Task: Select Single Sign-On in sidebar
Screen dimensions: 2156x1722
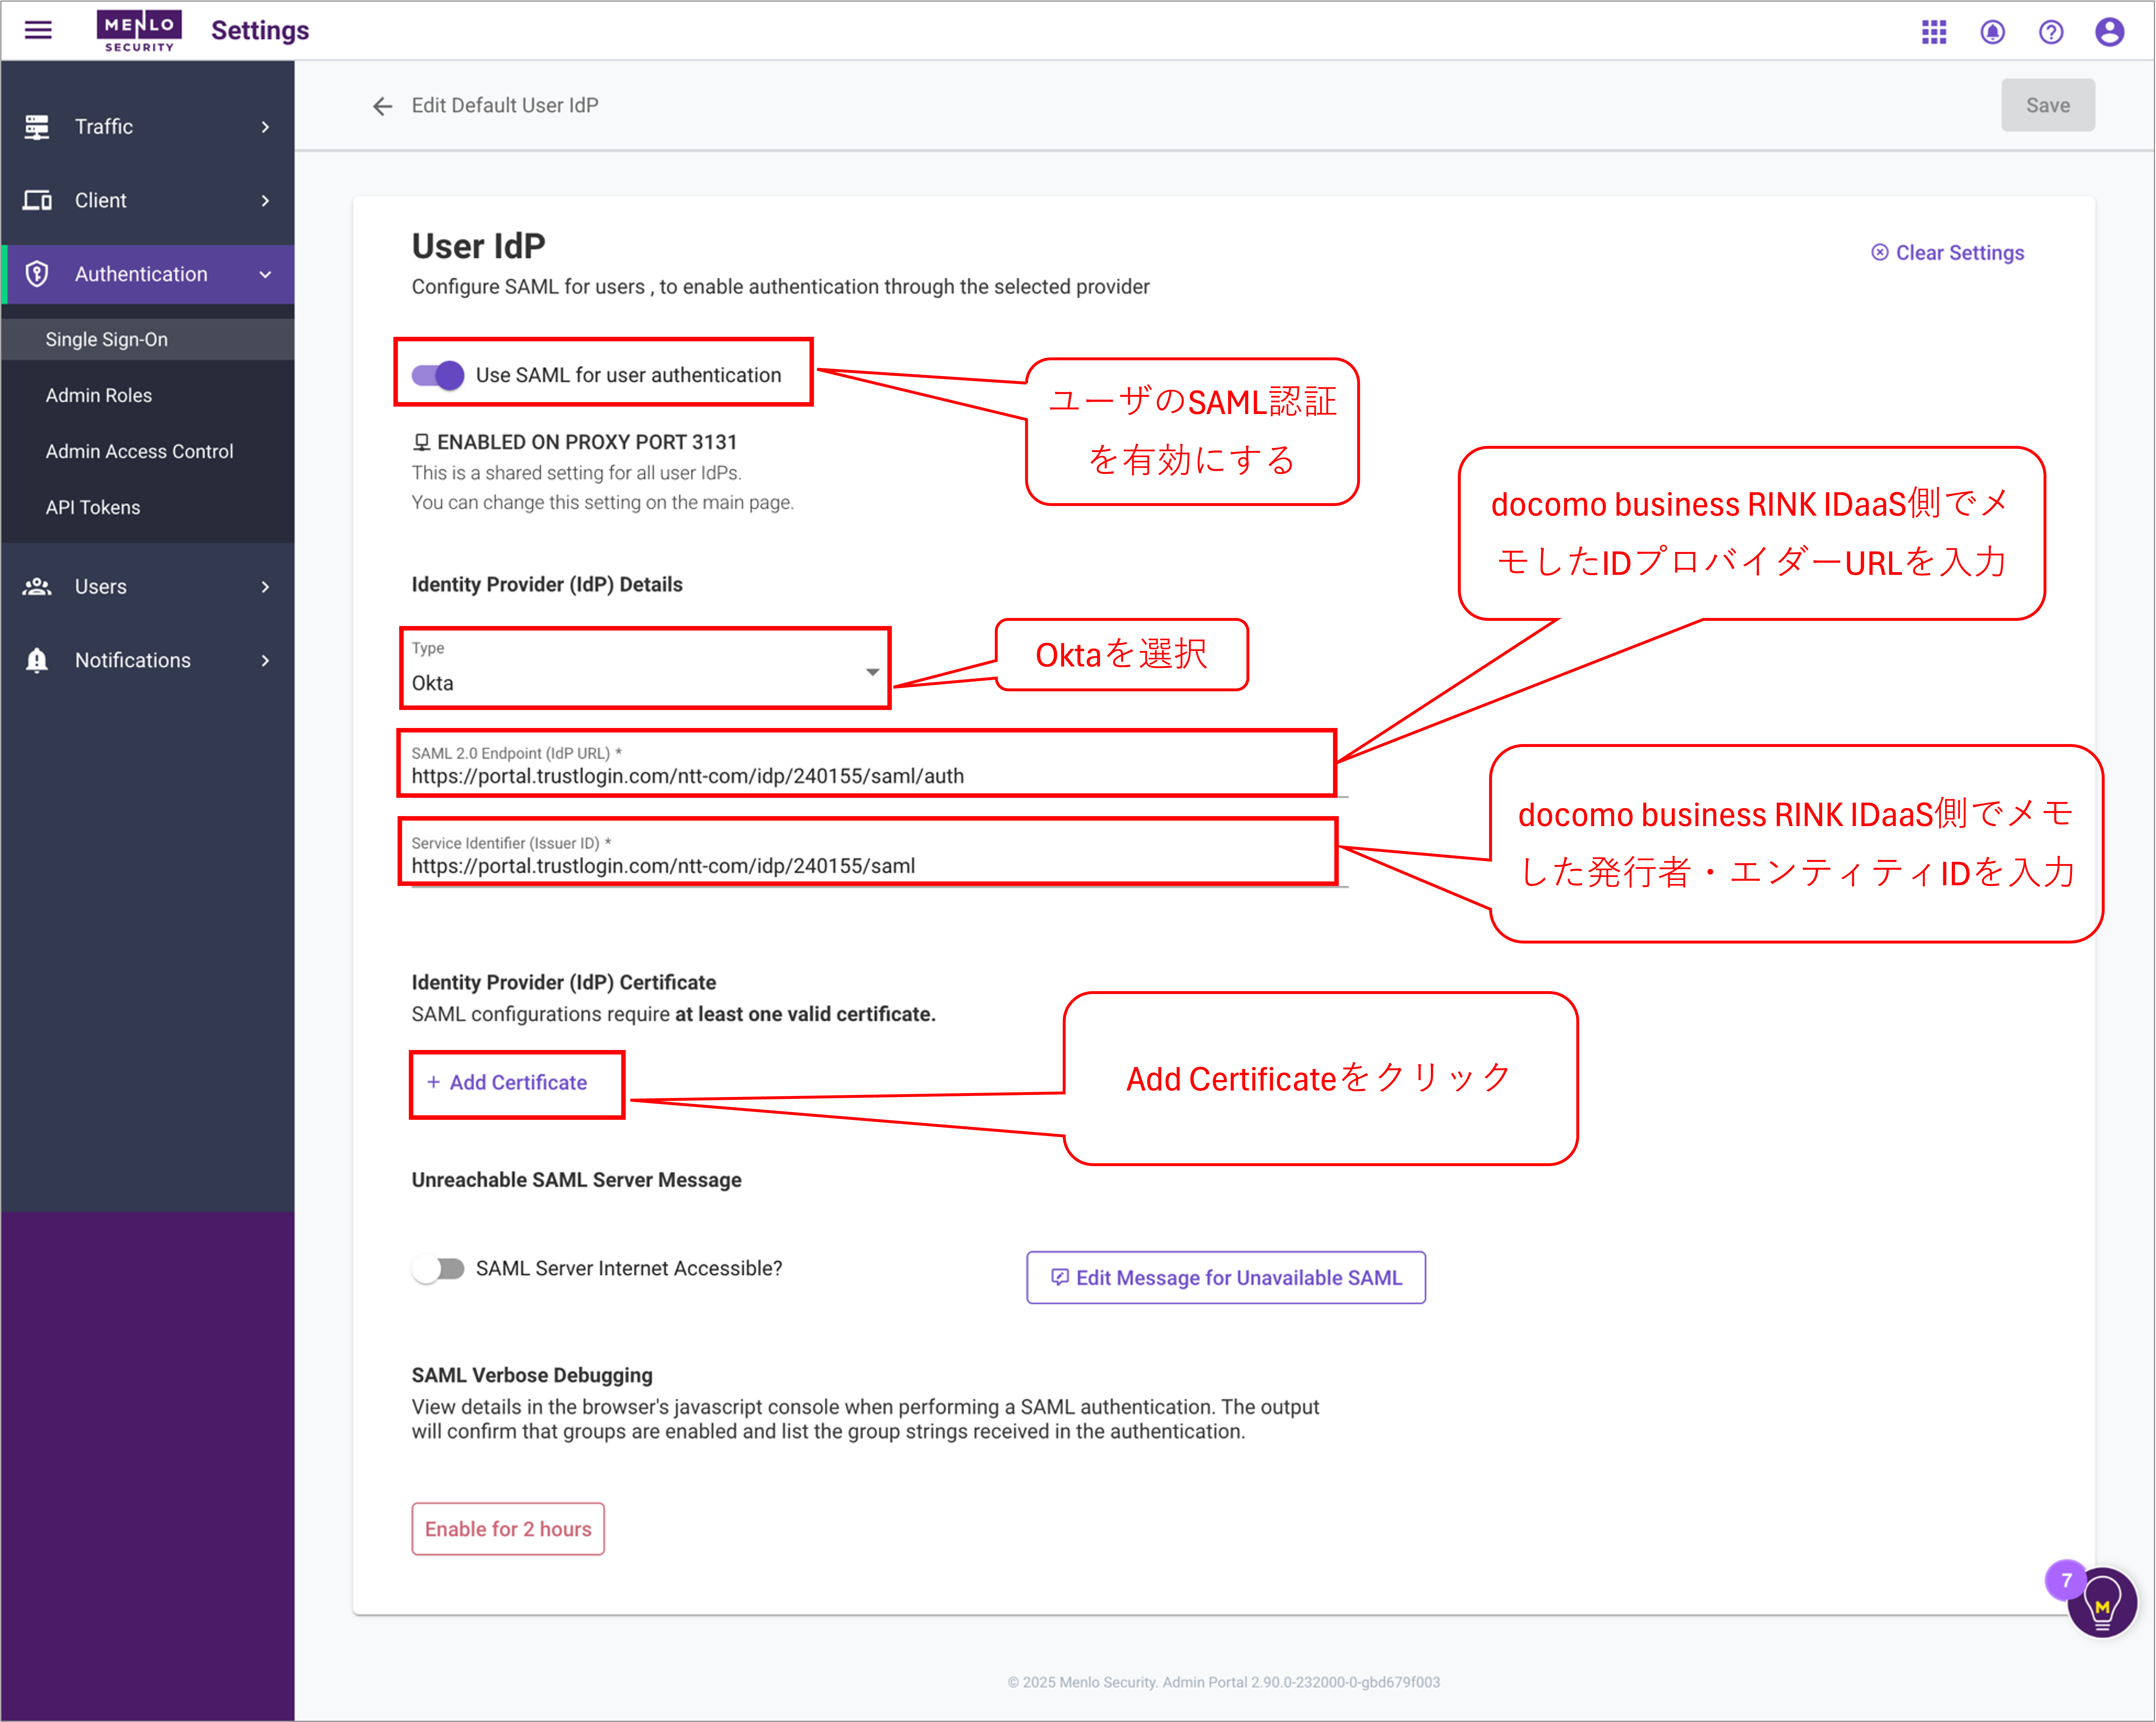Action: pyautogui.click(x=148, y=340)
